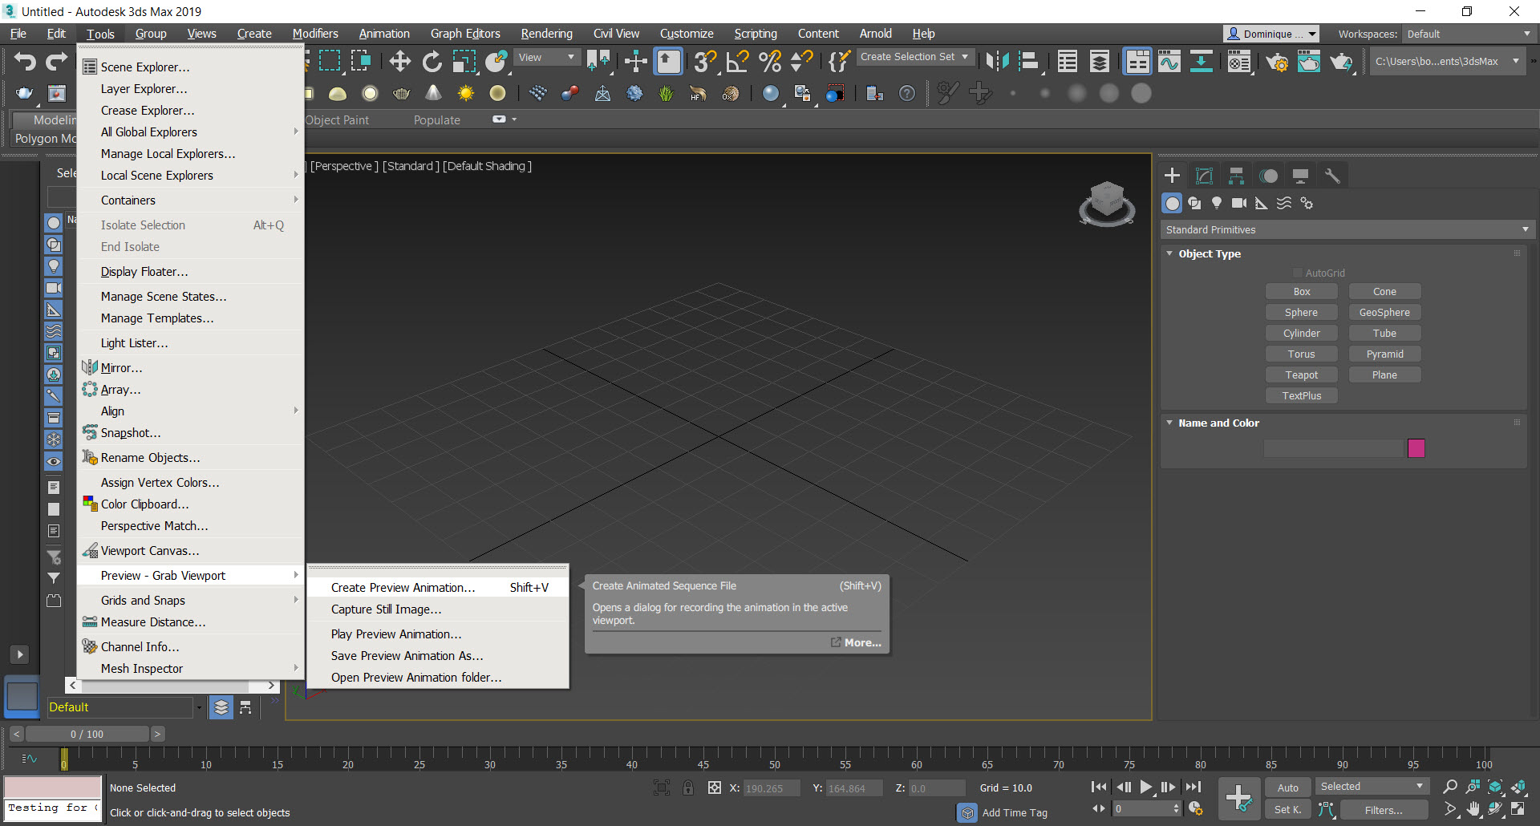1540x826 pixels.
Task: Switch to the Utilities wrench tab
Action: pyautogui.click(x=1332, y=176)
